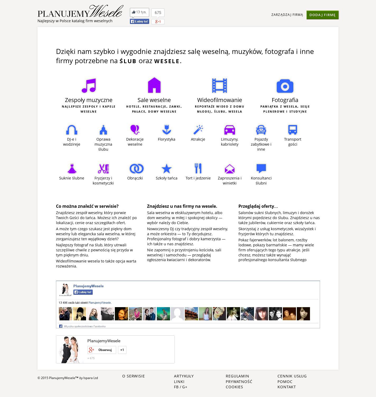The width and height of the screenshot is (376, 397).
Task: Click the Obrączki rings icon
Action: [x=137, y=168]
